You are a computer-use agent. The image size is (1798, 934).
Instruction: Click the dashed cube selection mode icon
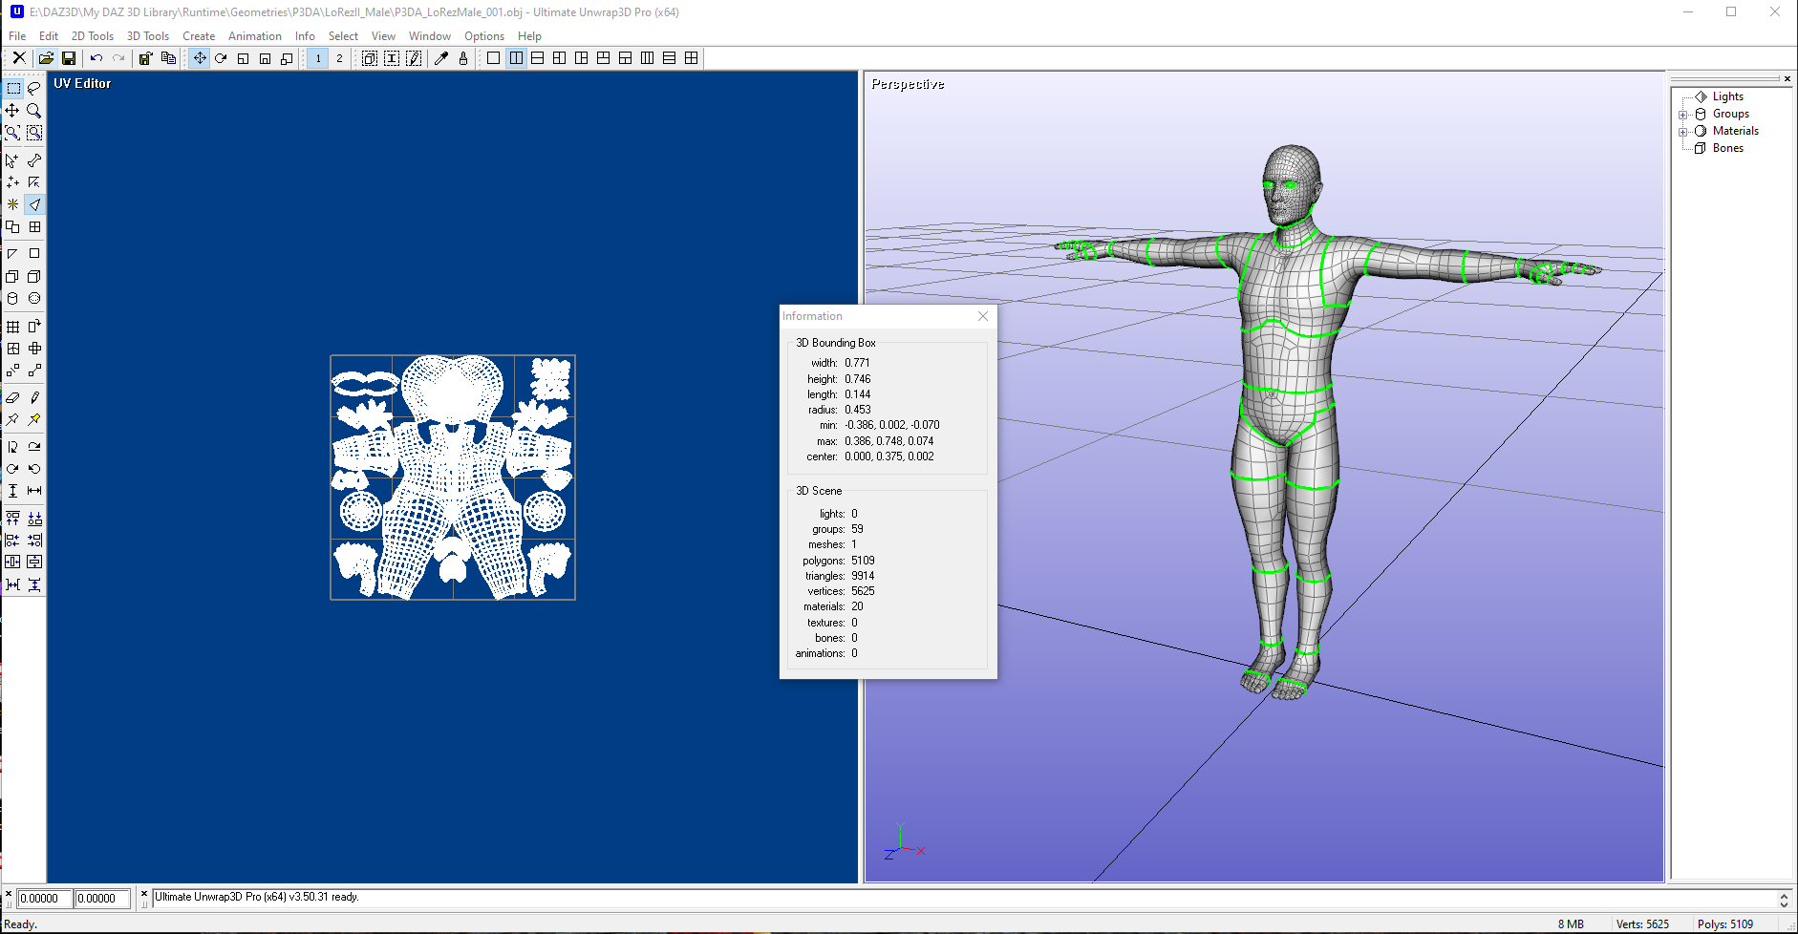369,58
